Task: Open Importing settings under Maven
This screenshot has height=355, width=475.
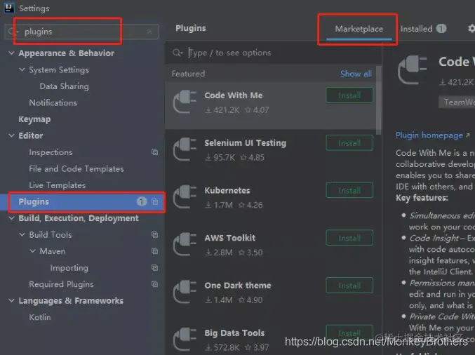Action: 69,268
